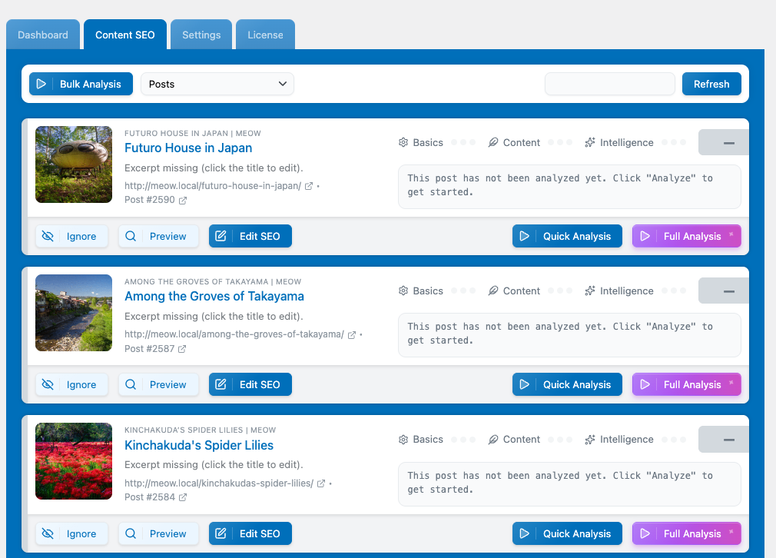Open the Posts post-type dropdown
Viewport: 776px width, 558px height.
pos(217,84)
